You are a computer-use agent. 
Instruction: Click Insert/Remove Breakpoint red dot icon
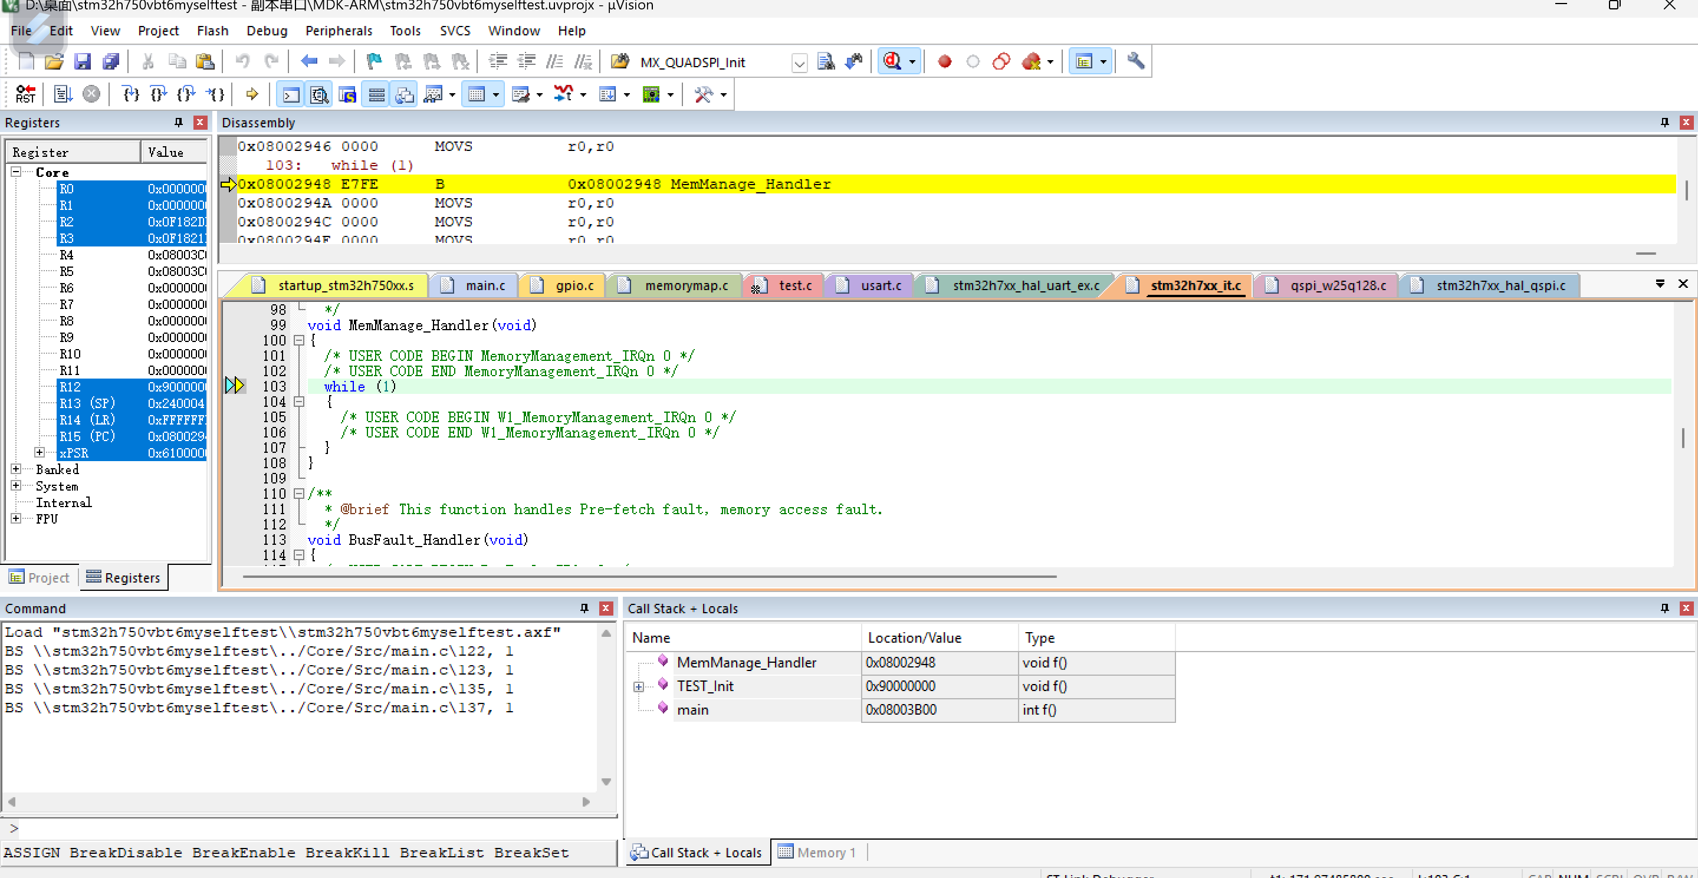coord(944,62)
